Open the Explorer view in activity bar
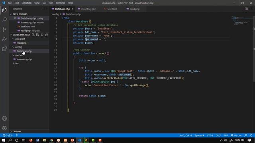The height and width of the screenshot is (143, 255). (4, 10)
